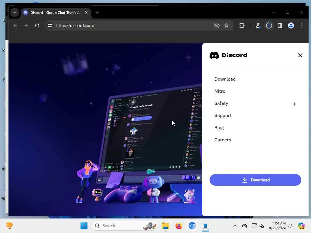The width and height of the screenshot is (311, 233).
Task: Click the Discord logo in side panel
Action: (x=228, y=55)
